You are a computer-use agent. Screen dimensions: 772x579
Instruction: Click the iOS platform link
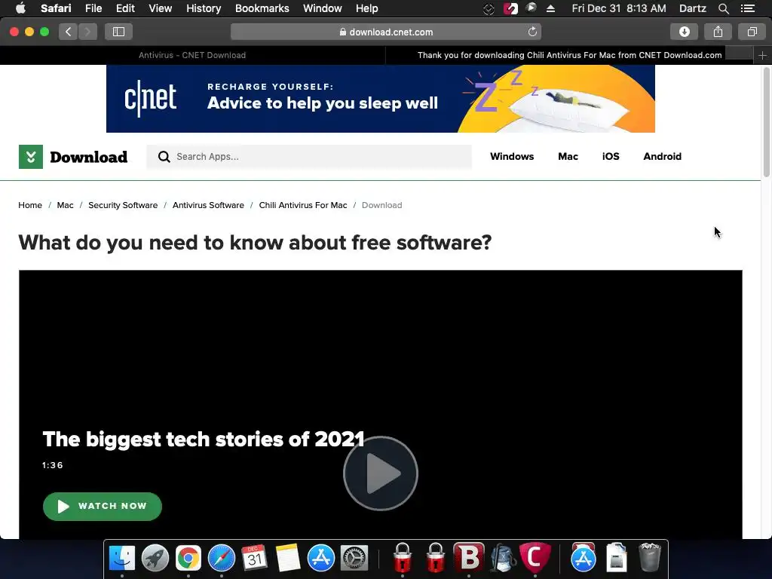tap(611, 157)
